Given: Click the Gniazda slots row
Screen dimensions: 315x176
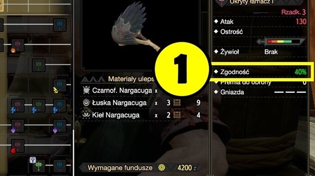Looking at the screenshot, I should click(261, 92).
